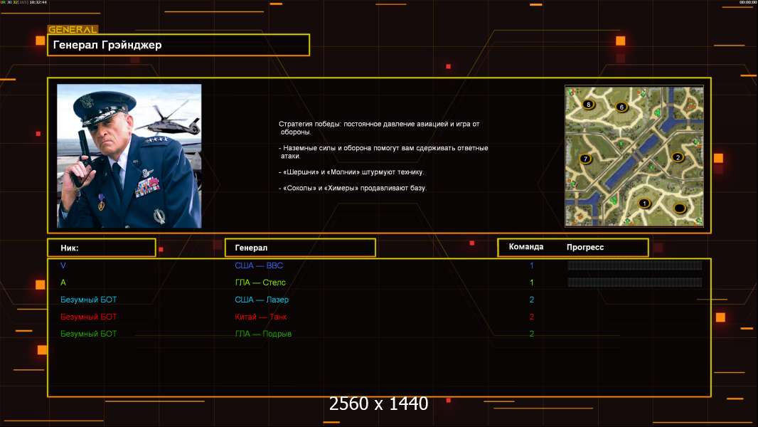Click the red "Китай — Танк" entry

pos(261,317)
